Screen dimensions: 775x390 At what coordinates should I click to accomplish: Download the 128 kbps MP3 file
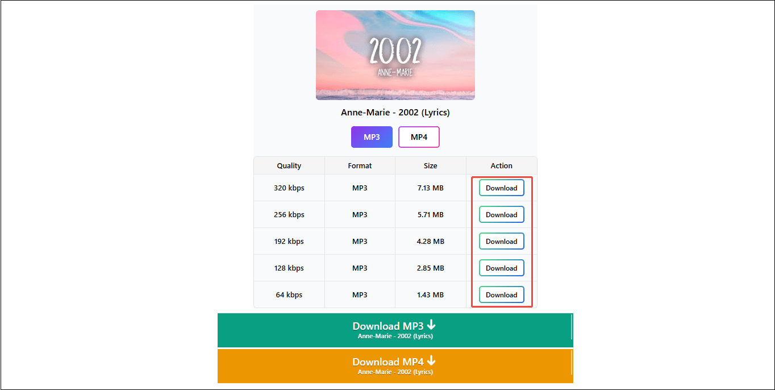click(501, 268)
